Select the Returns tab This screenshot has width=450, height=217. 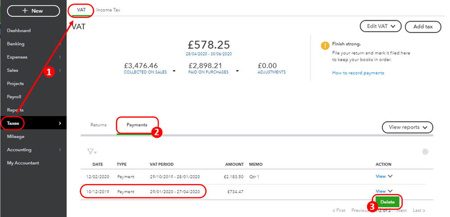[98, 125]
